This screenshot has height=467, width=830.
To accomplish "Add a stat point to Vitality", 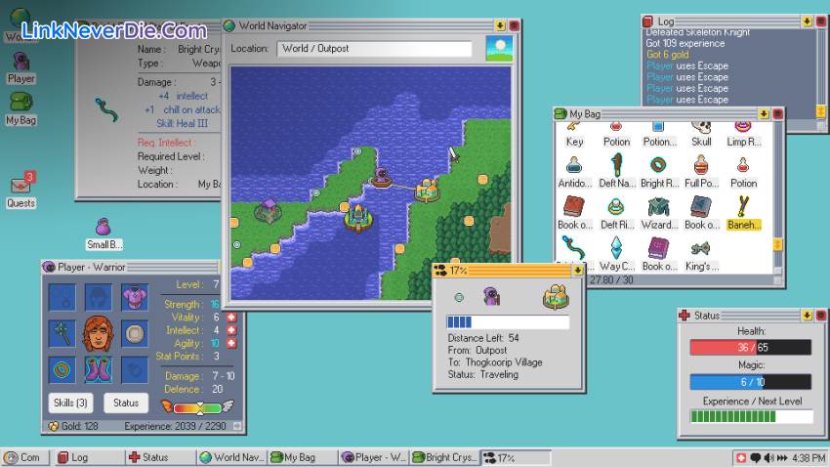I will 231,318.
